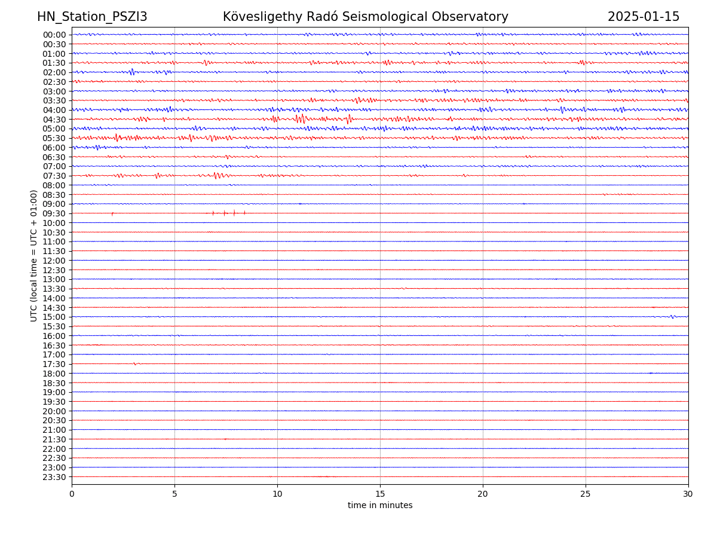This screenshot has height=538, width=717.
Task: Click the 20:00 time label
Action: [x=54, y=411]
